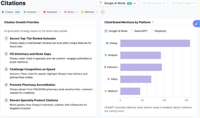The width and height of the screenshot is (200, 118).
Task: Click the x-axis label 50
Action: tap(142, 100)
